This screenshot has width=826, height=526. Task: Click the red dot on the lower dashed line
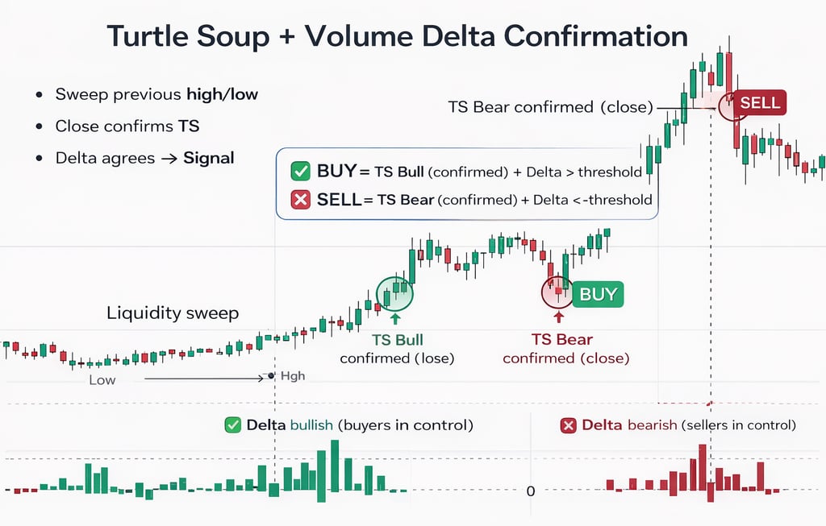711,402
